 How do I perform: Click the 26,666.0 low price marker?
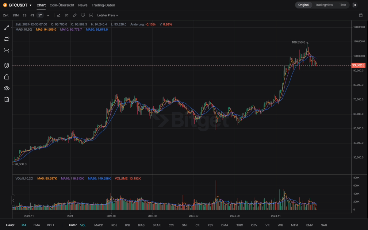21,164
